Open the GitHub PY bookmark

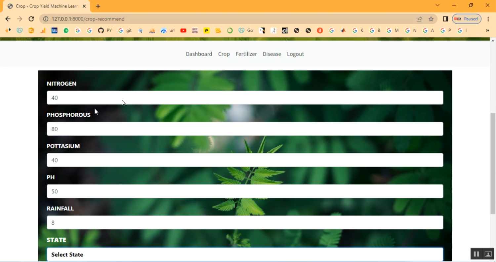pos(105,30)
